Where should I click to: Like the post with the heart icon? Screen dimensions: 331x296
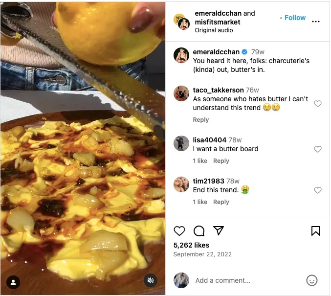(x=179, y=231)
